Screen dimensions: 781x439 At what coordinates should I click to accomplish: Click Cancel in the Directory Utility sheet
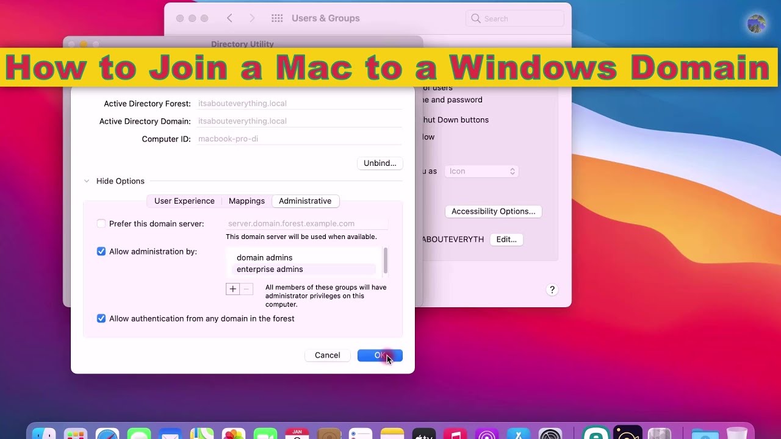(x=328, y=355)
